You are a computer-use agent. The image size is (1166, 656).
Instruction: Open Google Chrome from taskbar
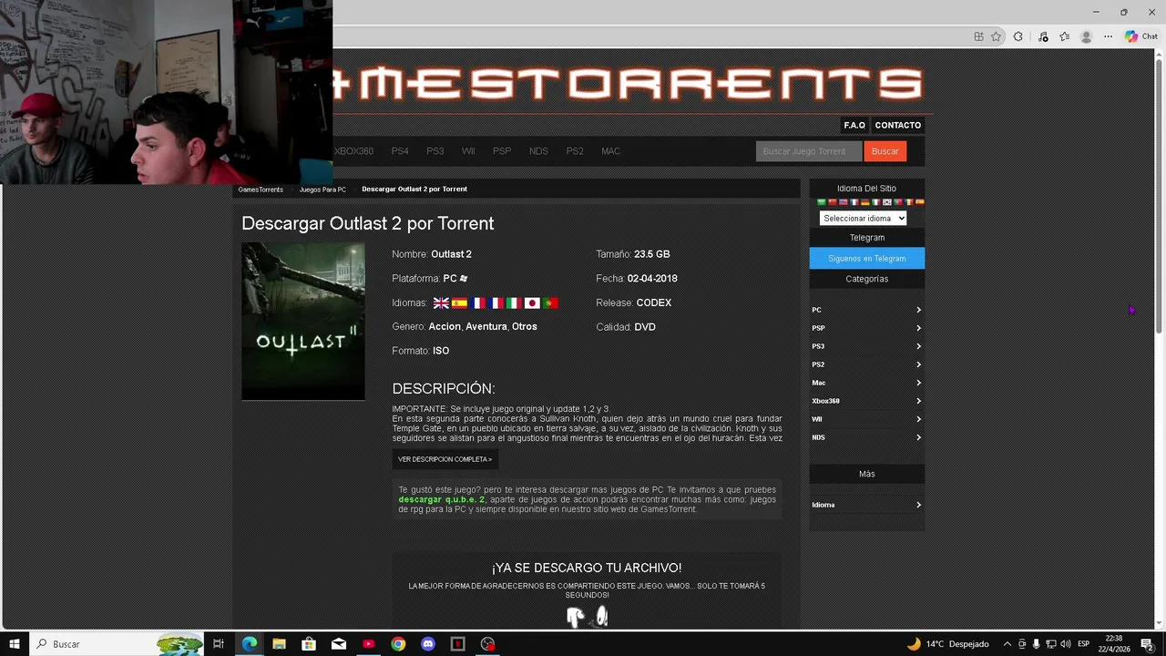click(x=398, y=644)
